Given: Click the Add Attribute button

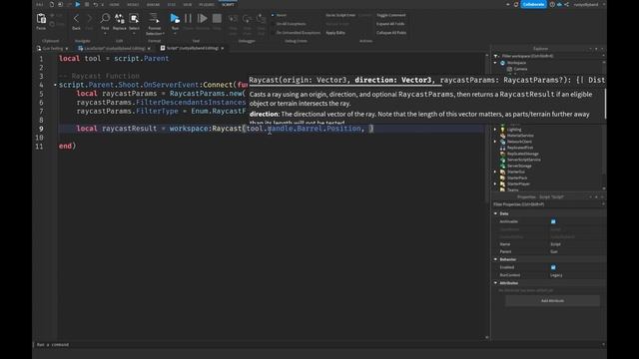Looking at the screenshot, I should click(552, 301).
